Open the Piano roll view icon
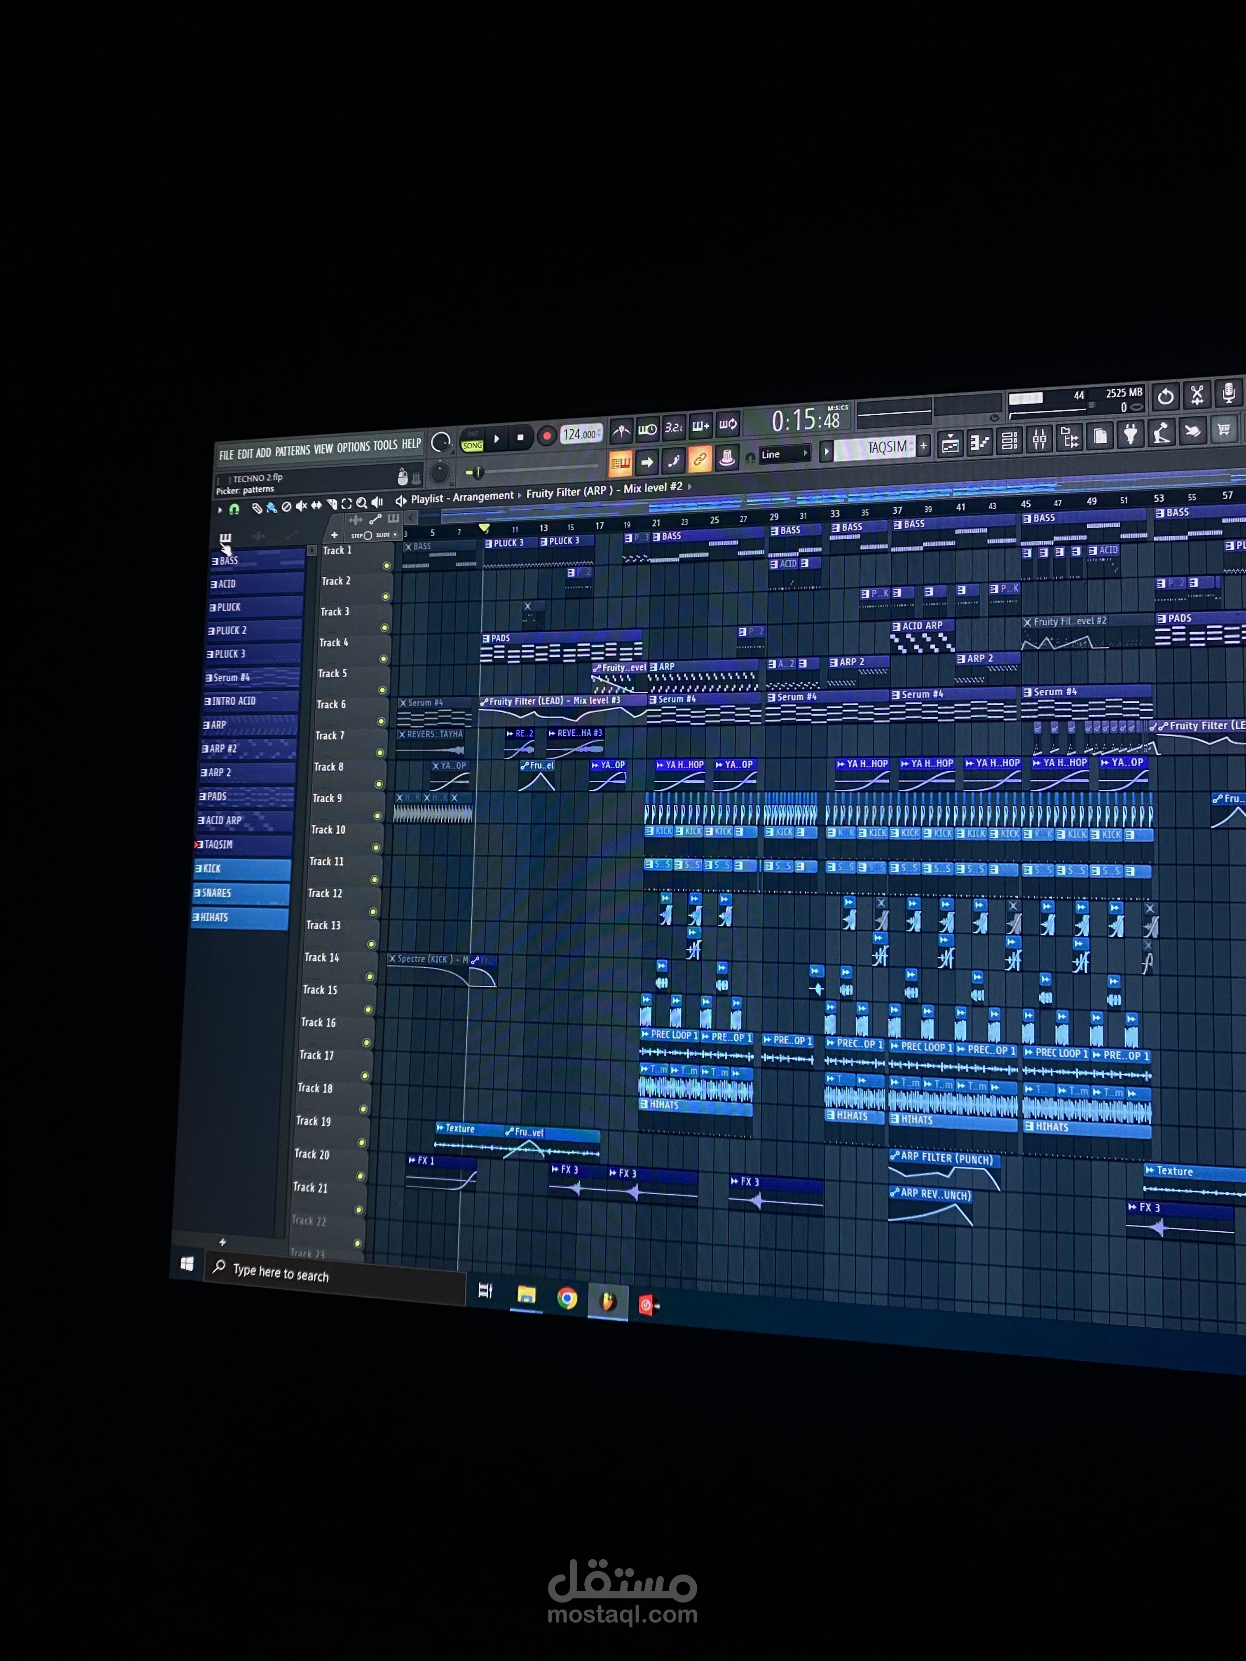The height and width of the screenshot is (1661, 1246). pyautogui.click(x=979, y=442)
